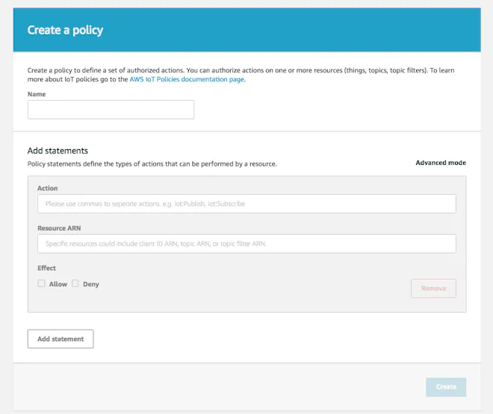
Task: Select the Action field label
Action: point(48,189)
